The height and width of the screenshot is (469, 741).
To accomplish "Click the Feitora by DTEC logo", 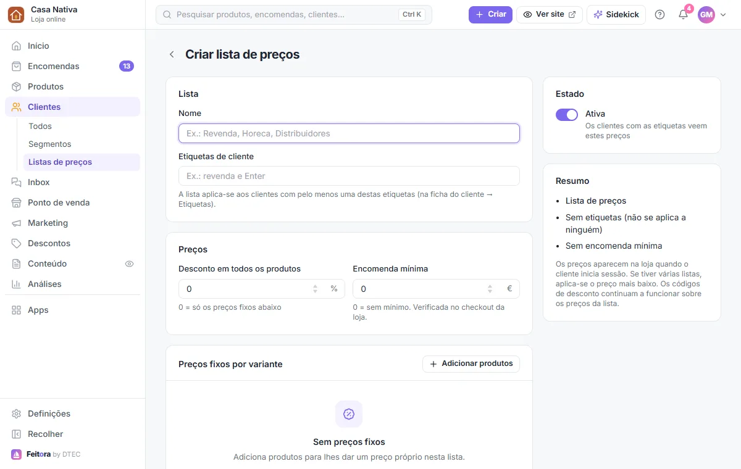I will tap(46, 454).
